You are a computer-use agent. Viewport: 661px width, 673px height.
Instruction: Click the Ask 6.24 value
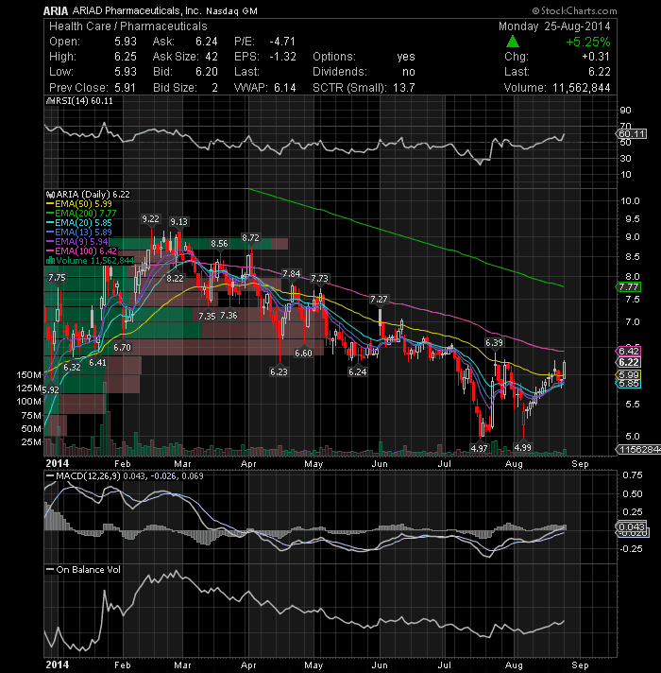pyautogui.click(x=207, y=42)
